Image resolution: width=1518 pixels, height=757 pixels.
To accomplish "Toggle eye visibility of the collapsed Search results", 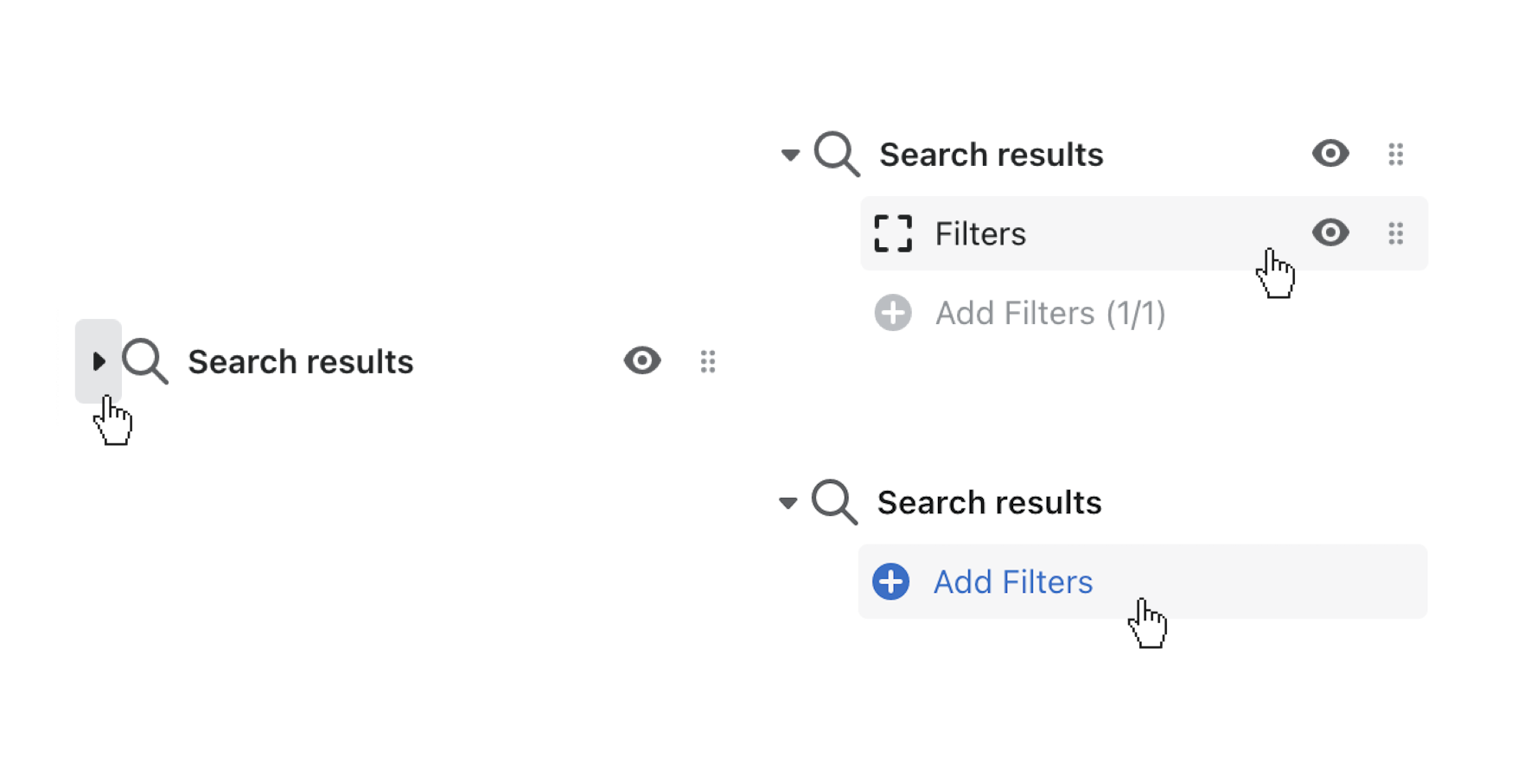I will click(x=642, y=360).
